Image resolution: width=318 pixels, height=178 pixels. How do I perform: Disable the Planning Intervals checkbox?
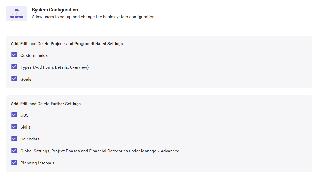[x=14, y=163]
